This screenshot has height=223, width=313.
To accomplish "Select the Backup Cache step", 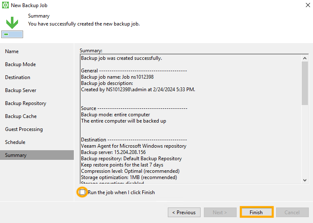I will tap(21, 116).
